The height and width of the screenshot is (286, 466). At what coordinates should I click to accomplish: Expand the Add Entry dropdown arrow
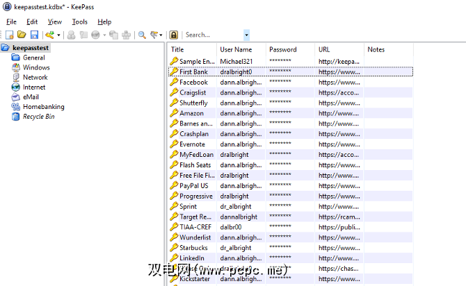point(58,35)
